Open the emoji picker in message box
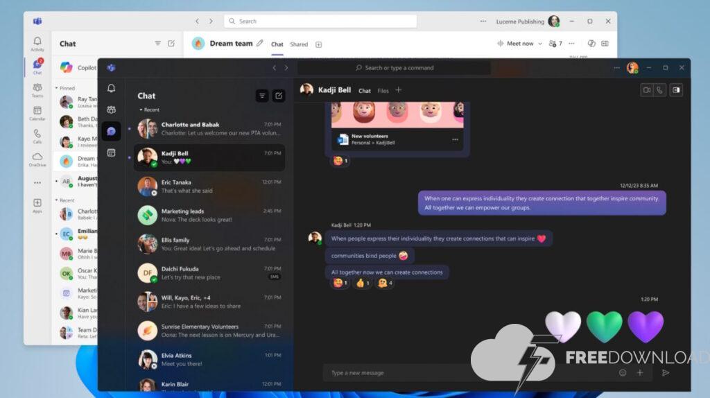The image size is (710, 398). pos(623,372)
